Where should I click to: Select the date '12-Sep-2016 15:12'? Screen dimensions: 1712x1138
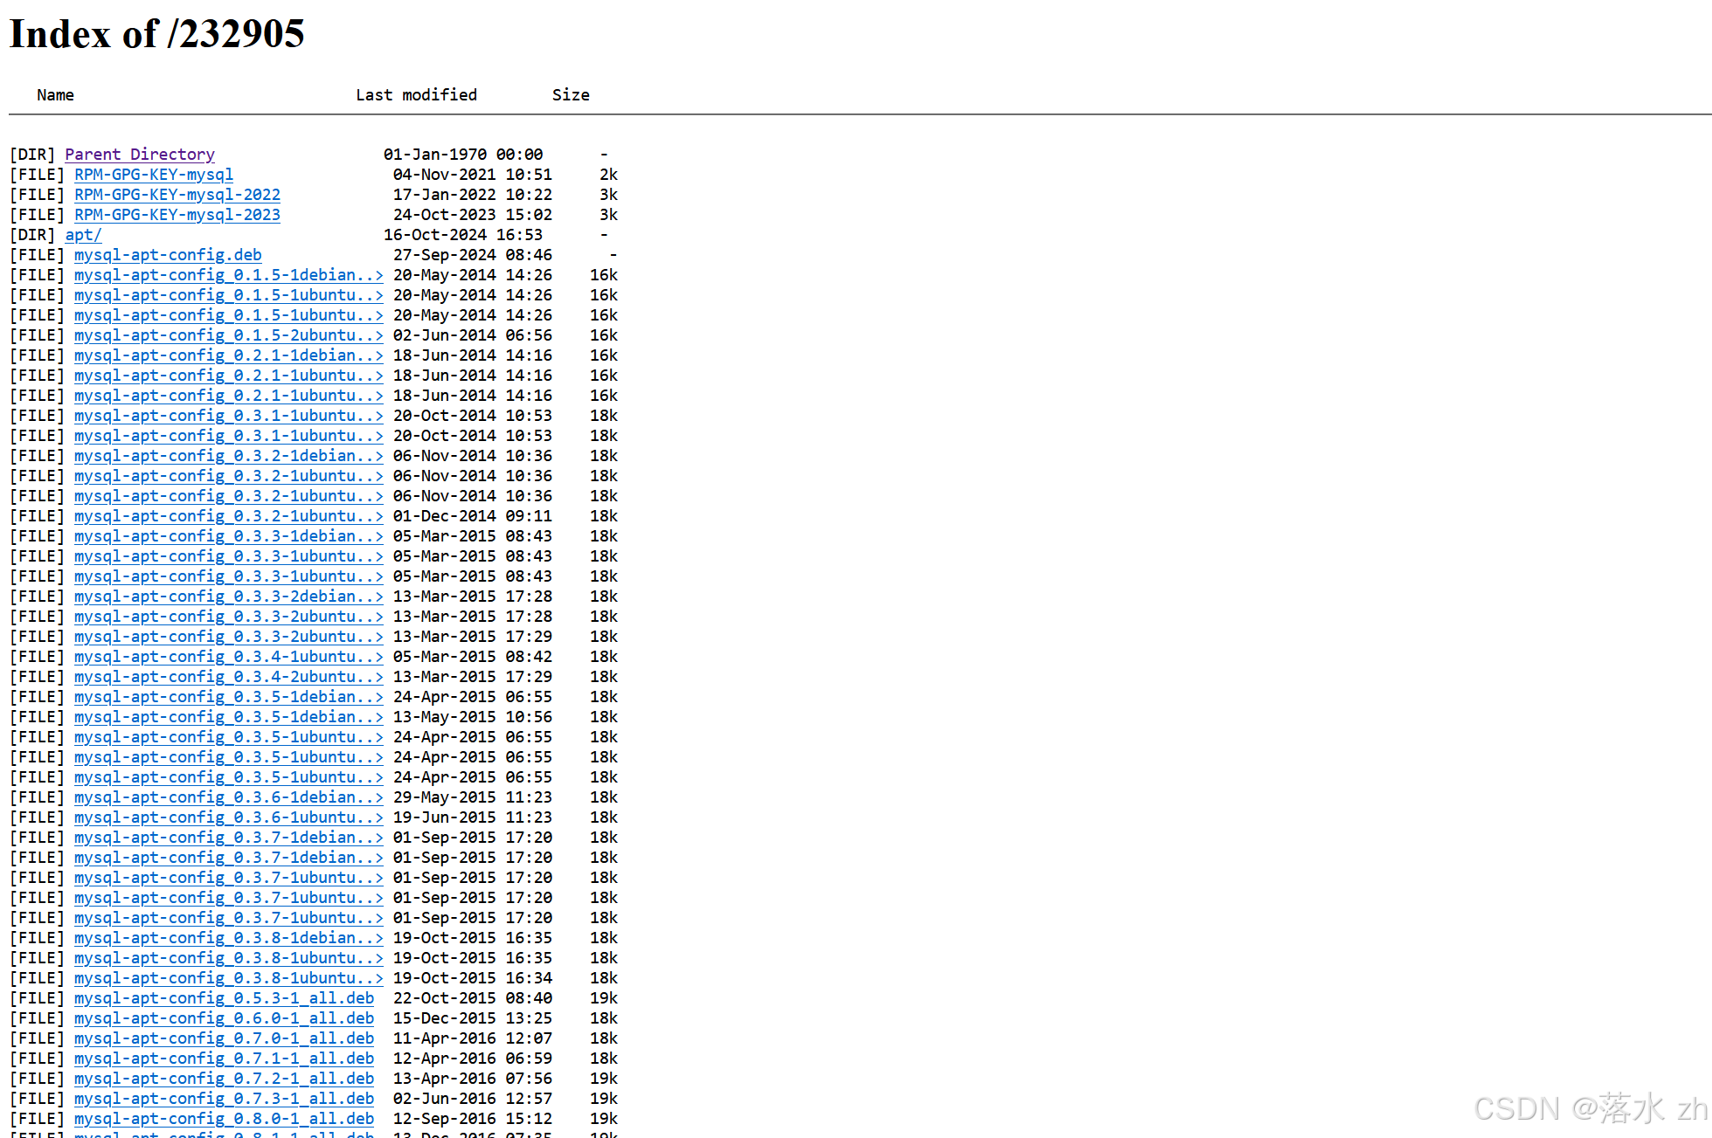(x=473, y=1119)
